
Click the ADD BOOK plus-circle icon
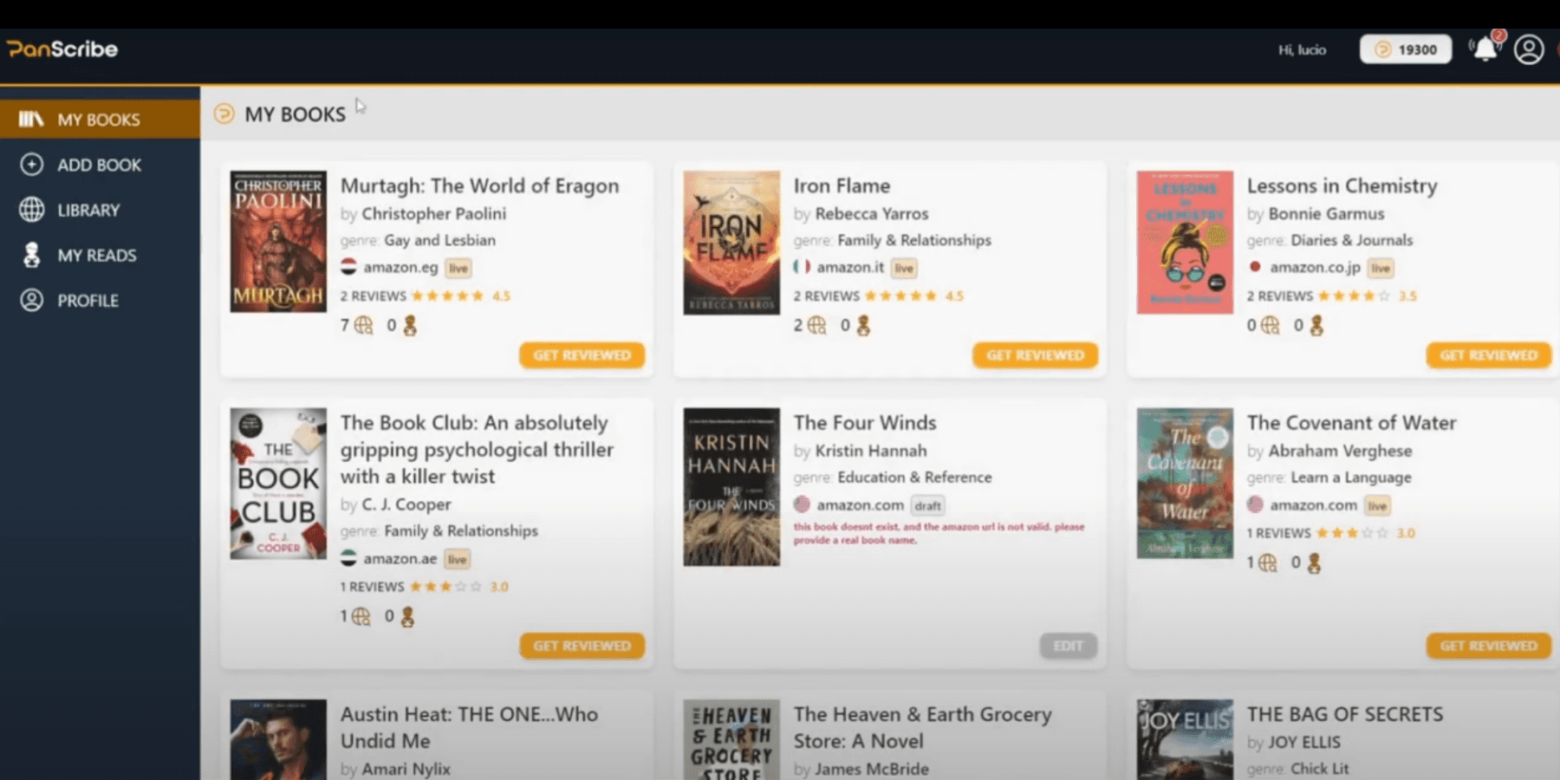[x=32, y=165]
